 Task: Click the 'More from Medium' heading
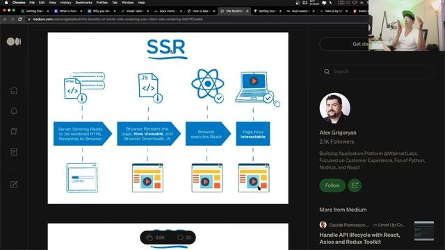tap(343, 210)
